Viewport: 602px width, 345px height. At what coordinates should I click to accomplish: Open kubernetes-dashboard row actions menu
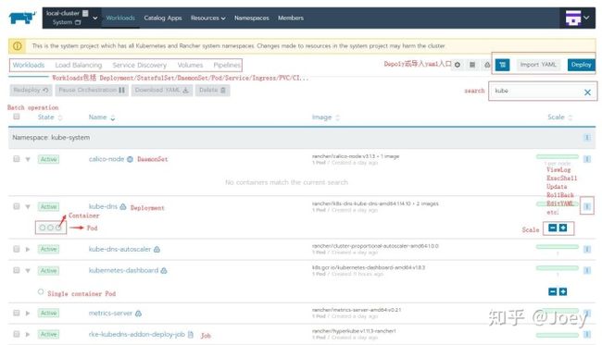(x=586, y=271)
